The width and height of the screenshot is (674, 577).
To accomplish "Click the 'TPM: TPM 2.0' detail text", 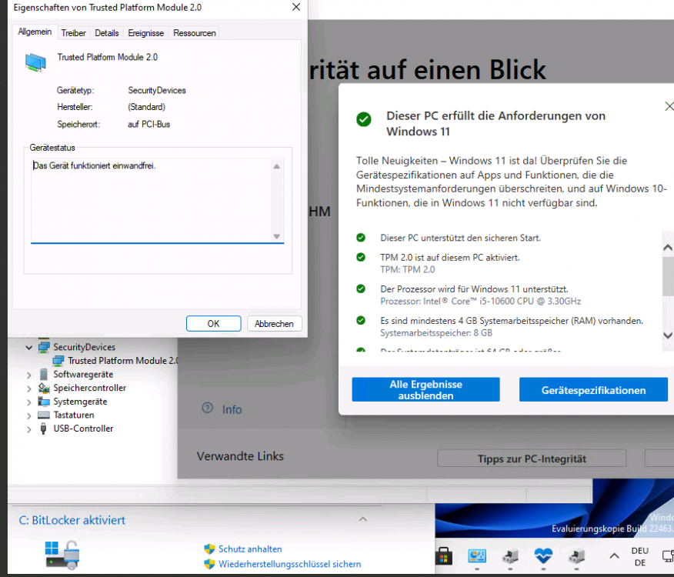I will click(408, 269).
